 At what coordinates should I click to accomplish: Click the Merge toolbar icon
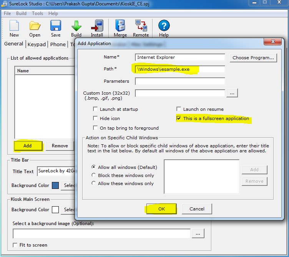(120, 26)
